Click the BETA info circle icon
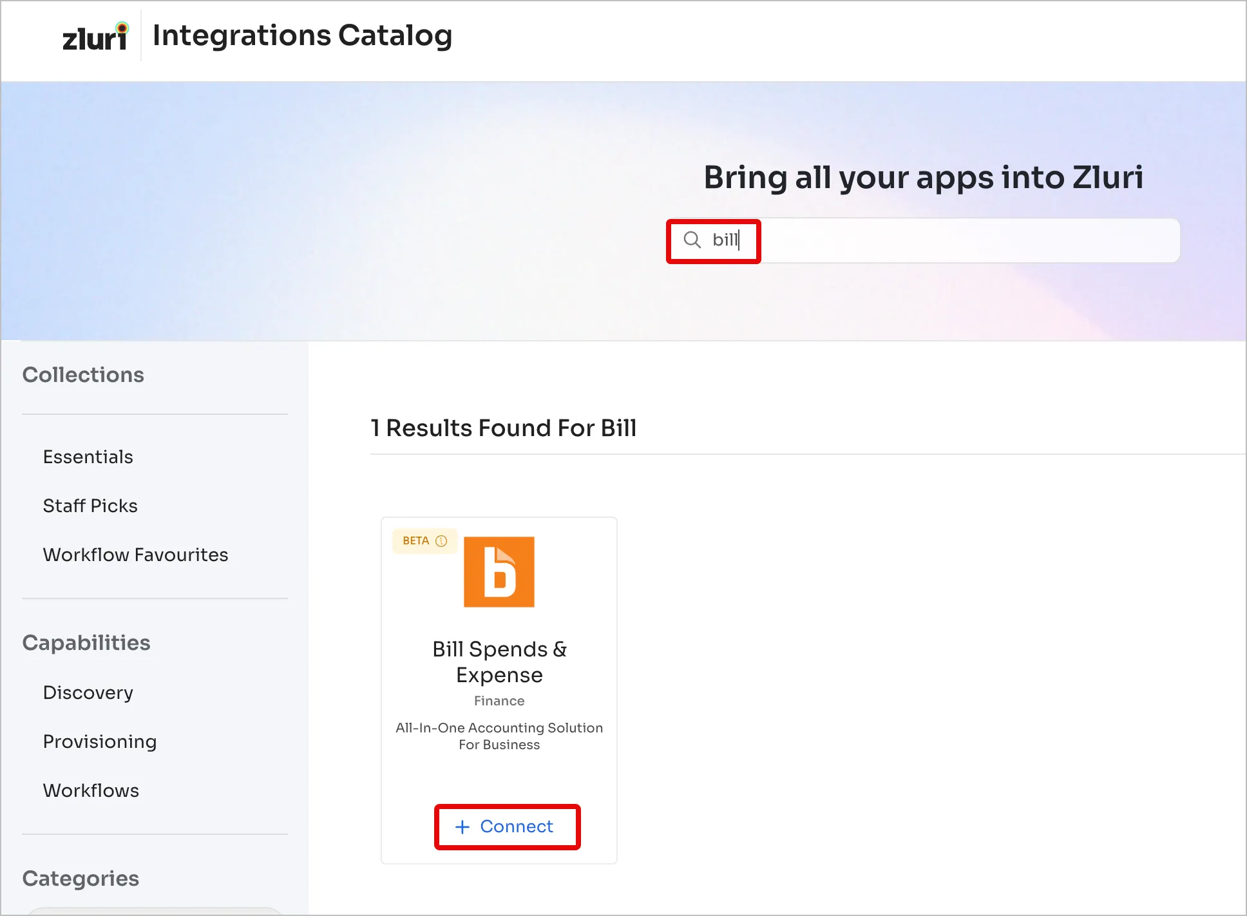 pyautogui.click(x=441, y=541)
